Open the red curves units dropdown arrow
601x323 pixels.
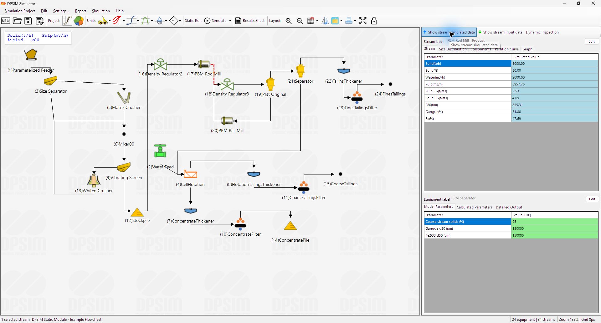pyautogui.click(x=124, y=21)
